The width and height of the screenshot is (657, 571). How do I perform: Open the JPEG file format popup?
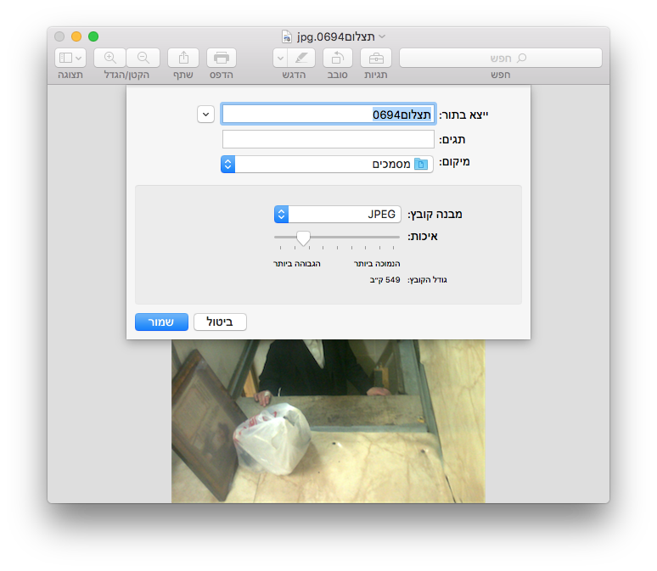point(338,214)
